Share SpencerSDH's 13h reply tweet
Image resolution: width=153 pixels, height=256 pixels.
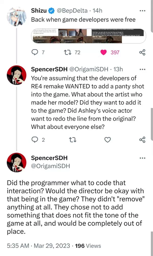pyautogui.click(x=142, y=140)
